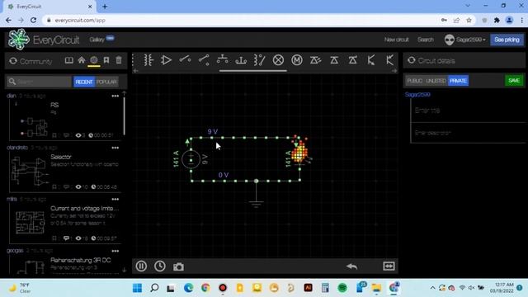Image resolution: width=528 pixels, height=297 pixels.
Task: Open options menu for Reihenschaltung 3R DC
Action: coord(115,251)
